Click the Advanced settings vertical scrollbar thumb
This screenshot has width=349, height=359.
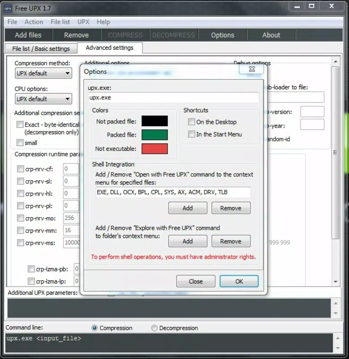click(336, 153)
